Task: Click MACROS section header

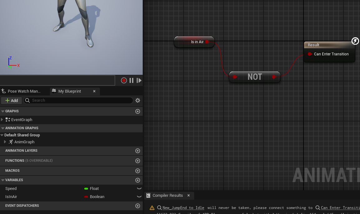Action: pyautogui.click(x=71, y=171)
